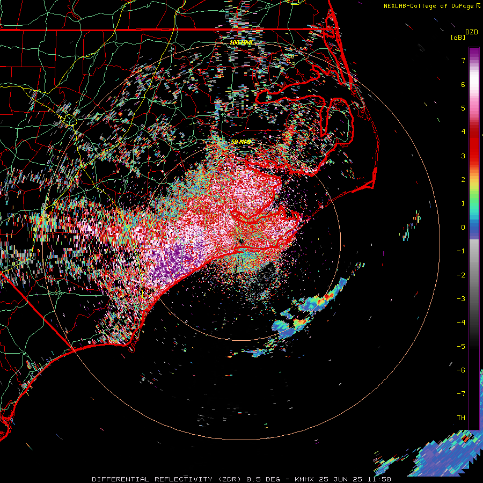Select the -1 value on the scale
Image resolution: width=483 pixels, height=483 pixels.
pyautogui.click(x=461, y=251)
